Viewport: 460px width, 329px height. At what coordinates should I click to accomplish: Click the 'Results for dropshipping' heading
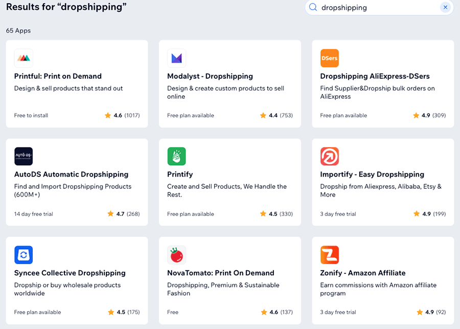[66, 7]
